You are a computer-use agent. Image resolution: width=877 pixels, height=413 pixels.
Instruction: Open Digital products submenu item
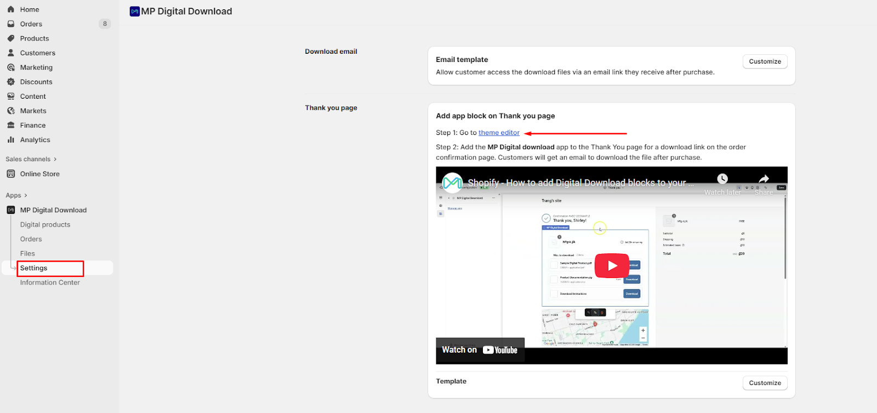pyautogui.click(x=45, y=225)
